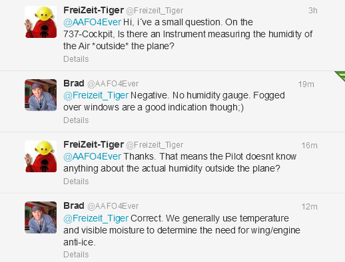Open the 12m timestamp link

click(310, 207)
